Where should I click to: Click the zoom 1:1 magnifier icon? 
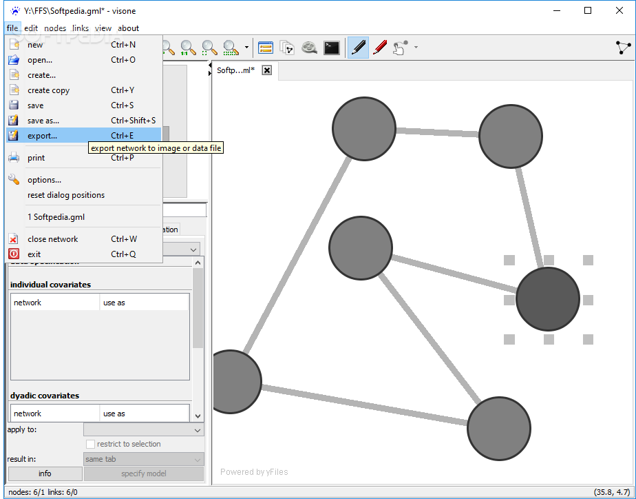tap(188, 48)
